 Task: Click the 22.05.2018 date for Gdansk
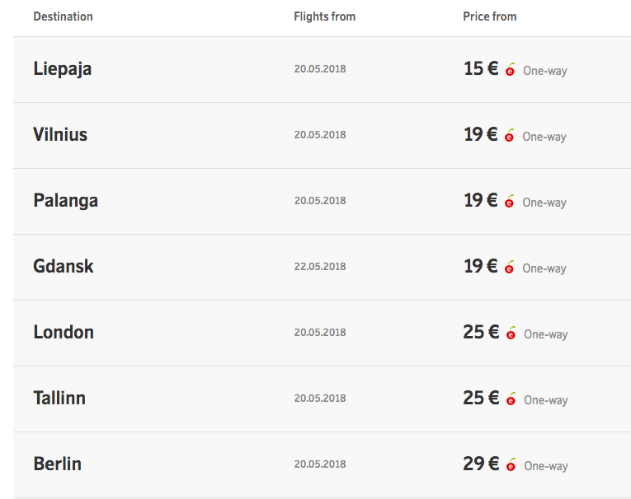(x=320, y=267)
